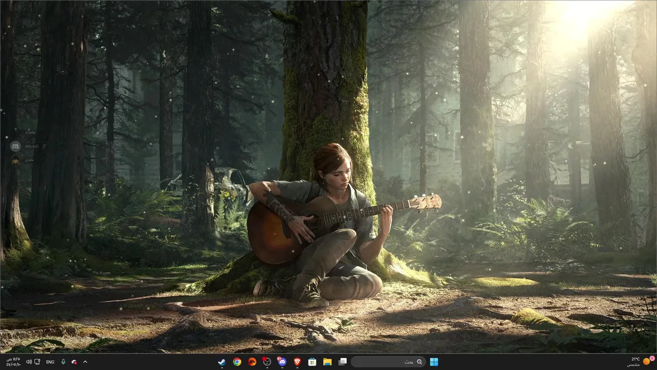Launch Google Chrome from the taskbar
The height and width of the screenshot is (370, 657).
(237, 362)
